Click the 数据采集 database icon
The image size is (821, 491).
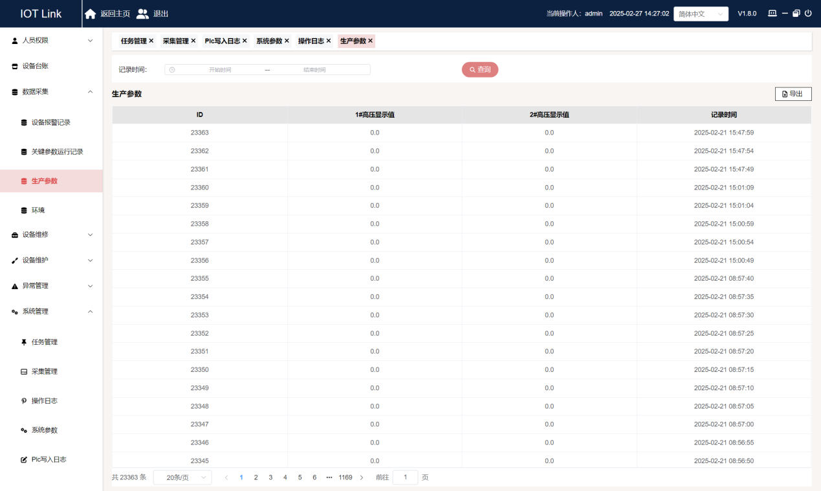15,92
